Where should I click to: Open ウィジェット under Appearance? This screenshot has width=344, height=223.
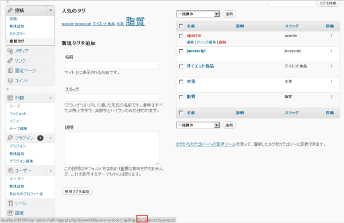18,114
